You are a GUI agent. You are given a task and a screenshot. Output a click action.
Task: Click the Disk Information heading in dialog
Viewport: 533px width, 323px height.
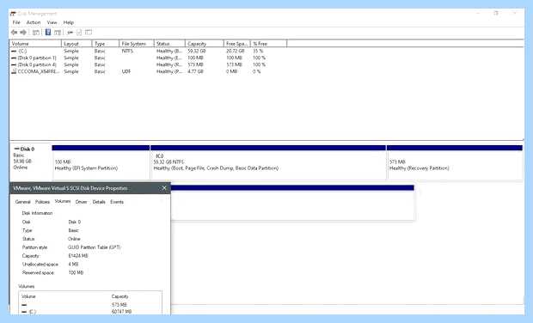(x=37, y=213)
